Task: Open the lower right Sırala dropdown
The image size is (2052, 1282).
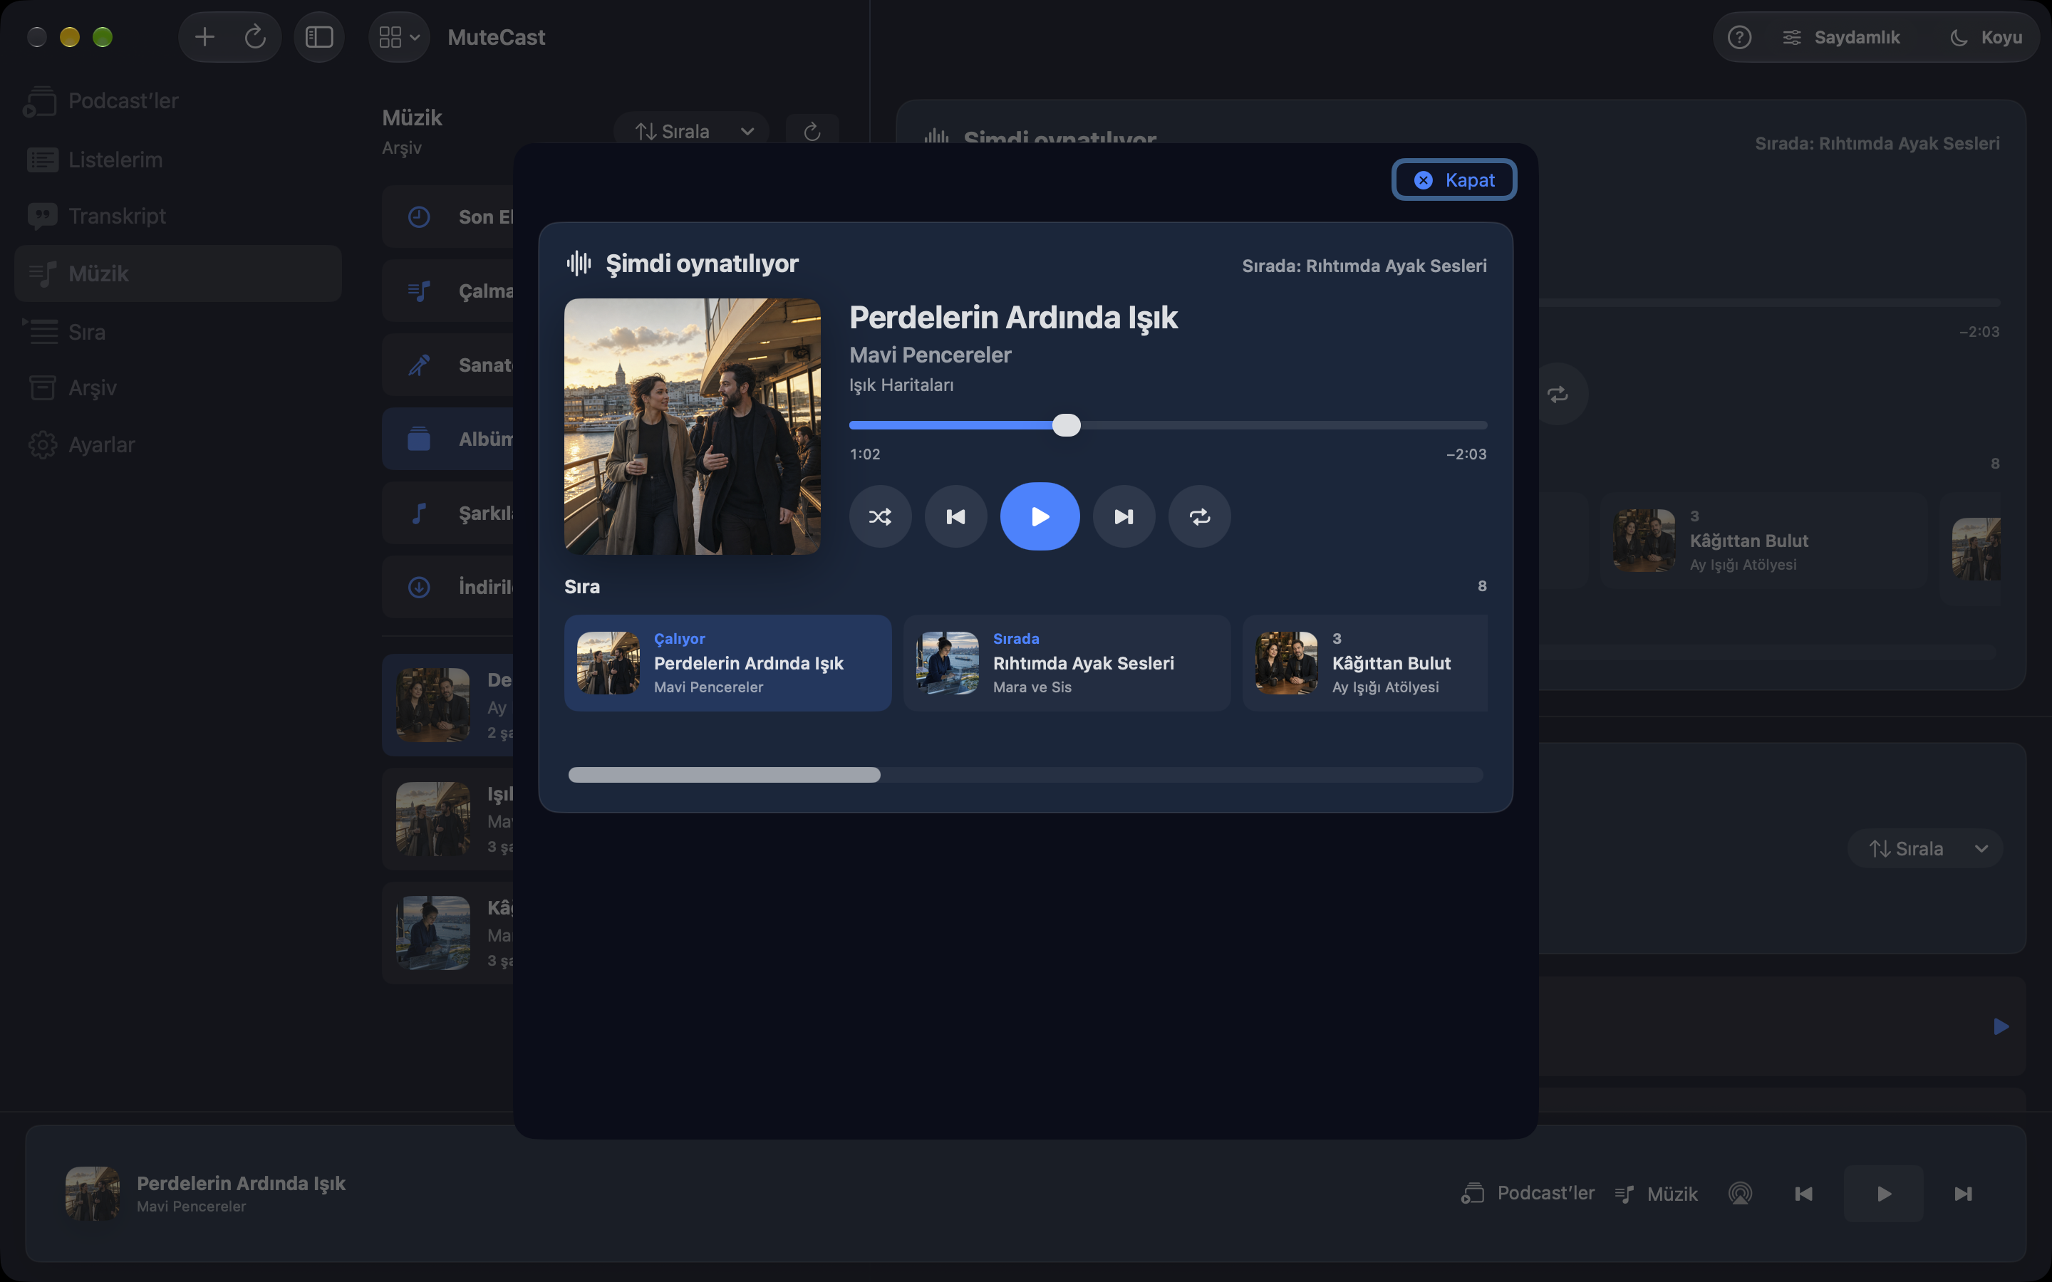Action: (1924, 849)
